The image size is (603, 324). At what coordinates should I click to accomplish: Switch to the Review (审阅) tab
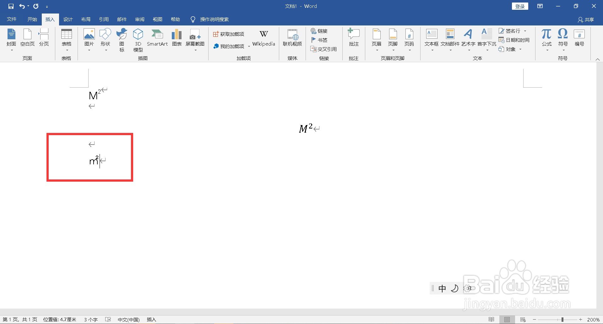(140, 19)
